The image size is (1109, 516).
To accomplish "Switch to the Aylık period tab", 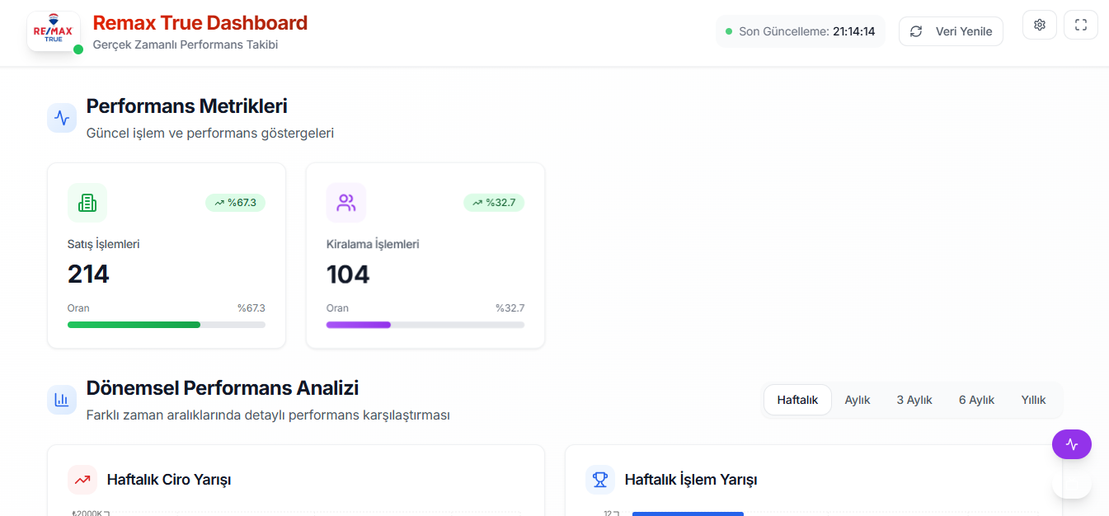I will click(858, 400).
